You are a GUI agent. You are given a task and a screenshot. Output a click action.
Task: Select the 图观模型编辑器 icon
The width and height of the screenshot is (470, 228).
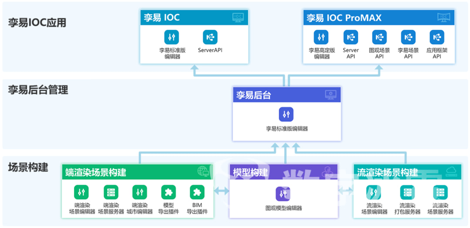pos(283,194)
